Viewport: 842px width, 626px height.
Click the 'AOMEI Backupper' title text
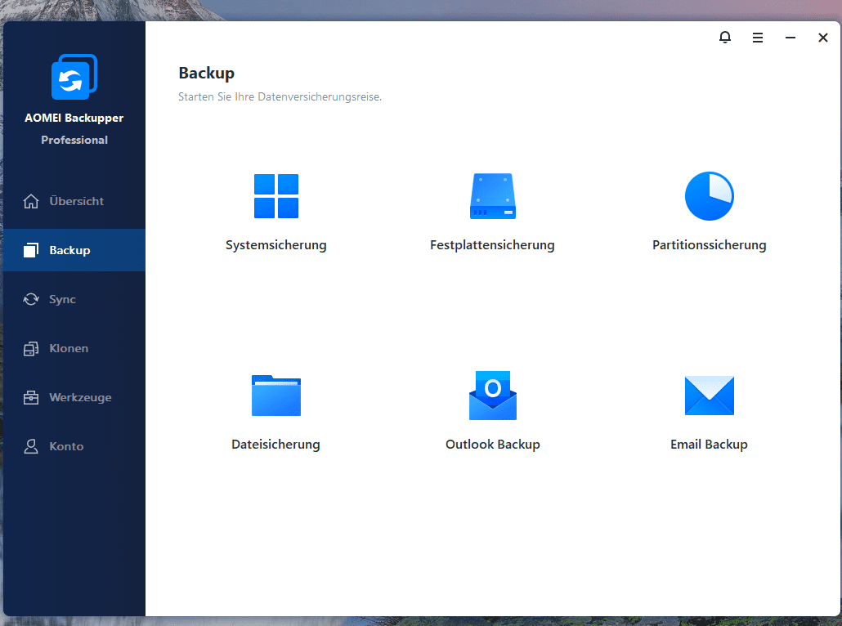point(74,118)
